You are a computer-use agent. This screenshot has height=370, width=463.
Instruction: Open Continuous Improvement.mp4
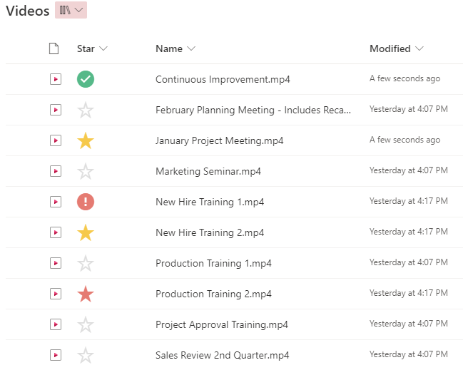[223, 79]
